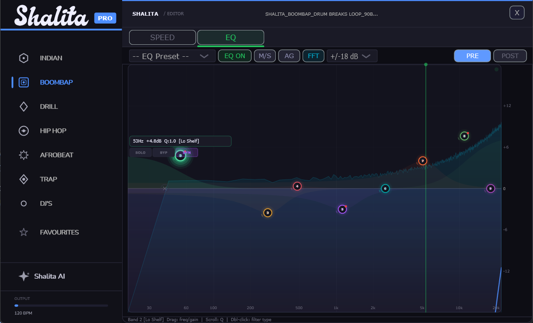Click the 10k frequency axis label
Viewport: 533px width, 323px height.
(x=459, y=308)
